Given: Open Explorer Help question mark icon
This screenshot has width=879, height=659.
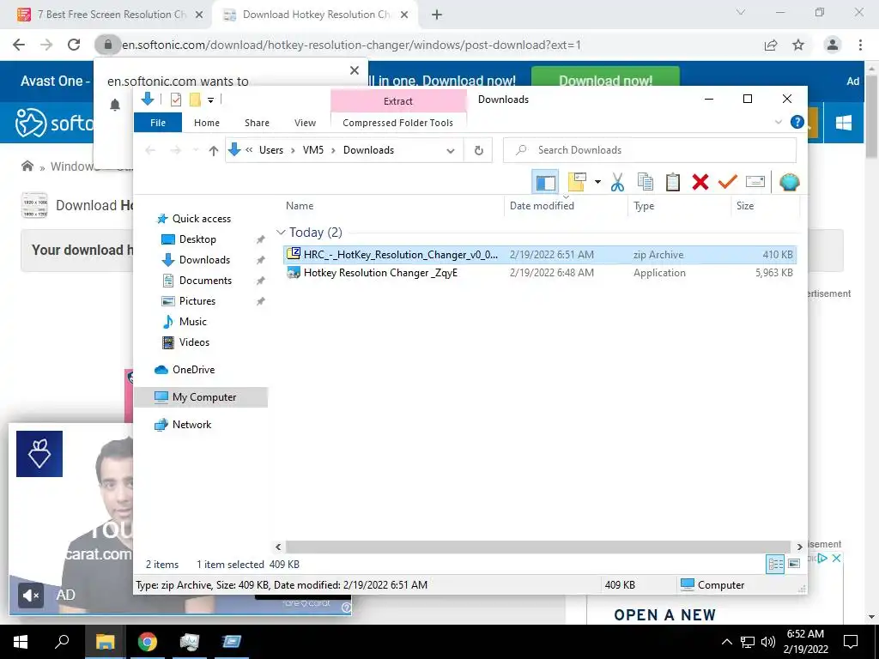Looking at the screenshot, I should (x=797, y=122).
